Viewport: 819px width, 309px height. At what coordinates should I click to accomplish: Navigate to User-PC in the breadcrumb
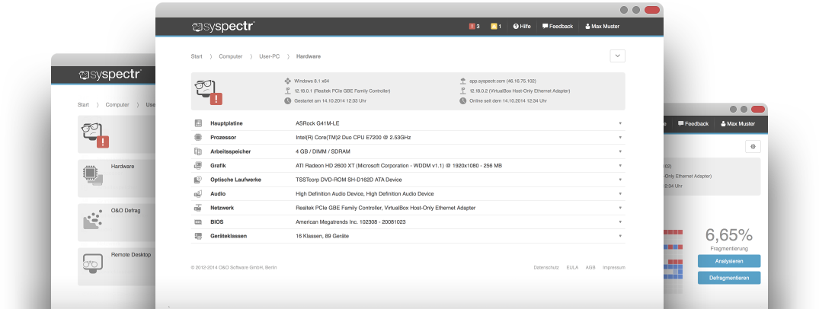pyautogui.click(x=271, y=56)
